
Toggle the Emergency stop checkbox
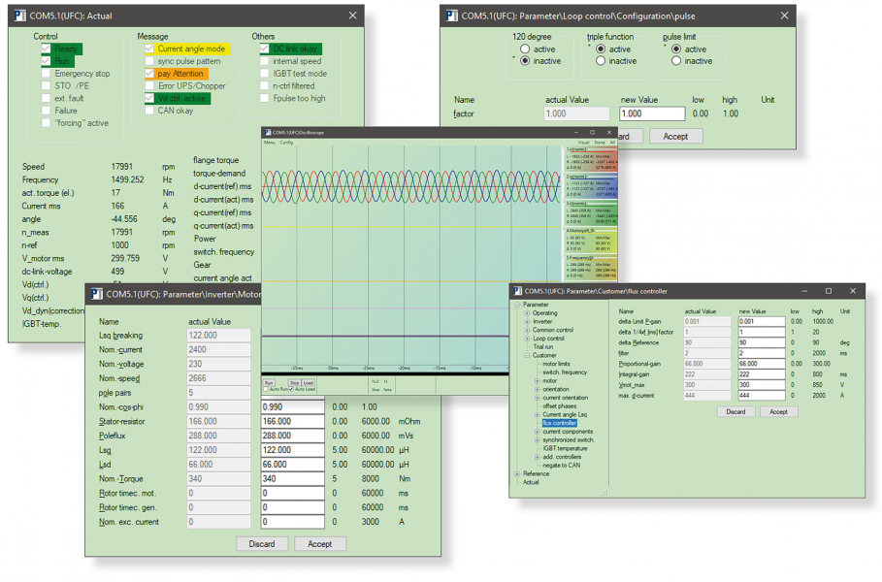(47, 74)
